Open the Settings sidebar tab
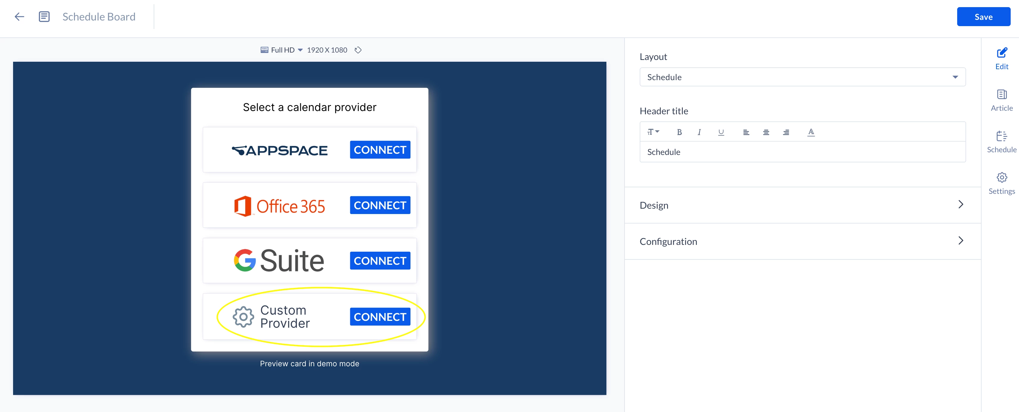This screenshot has width=1019, height=412. point(1001,183)
